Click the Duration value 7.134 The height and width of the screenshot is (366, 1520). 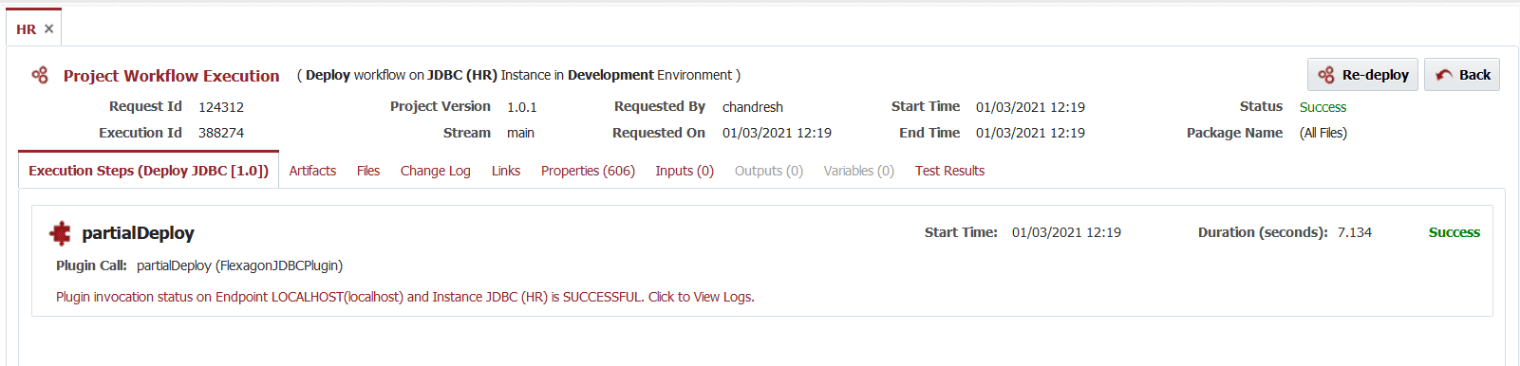click(x=1355, y=232)
